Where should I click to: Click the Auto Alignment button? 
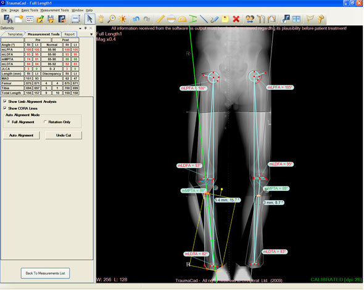[22, 135]
